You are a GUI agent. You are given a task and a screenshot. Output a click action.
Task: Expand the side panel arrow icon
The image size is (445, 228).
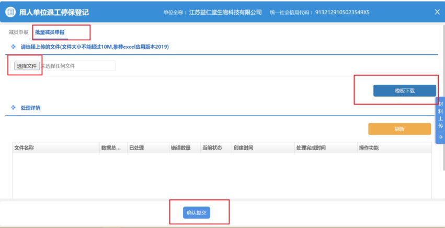coord(440,137)
